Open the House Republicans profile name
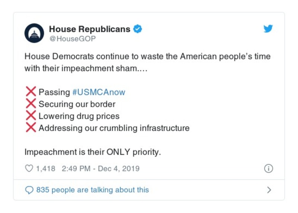 [90, 29]
